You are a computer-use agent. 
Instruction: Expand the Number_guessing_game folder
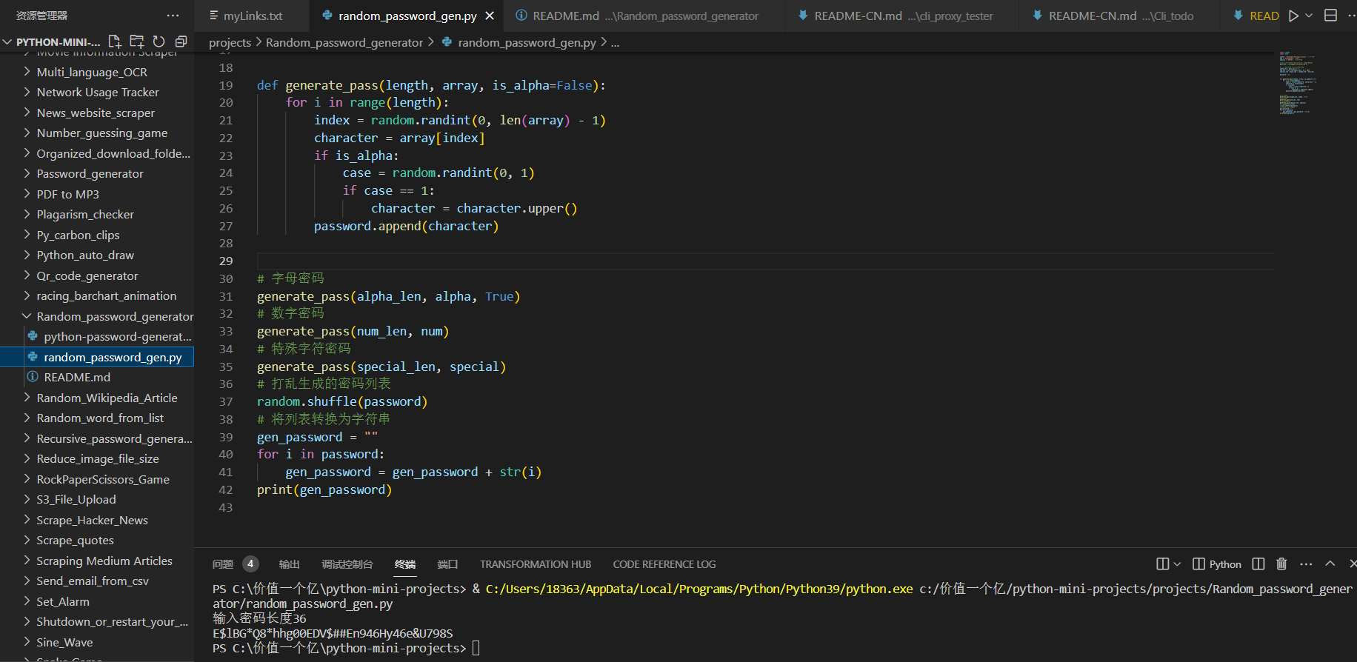pos(97,133)
